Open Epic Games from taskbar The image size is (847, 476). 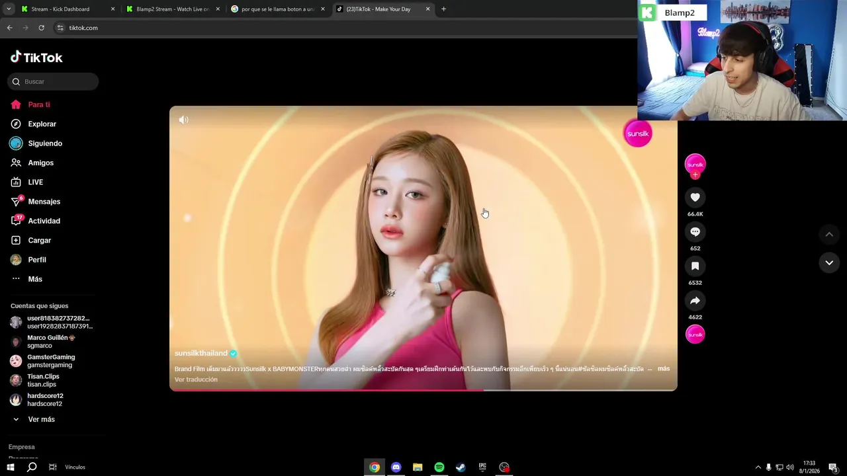pos(482,467)
